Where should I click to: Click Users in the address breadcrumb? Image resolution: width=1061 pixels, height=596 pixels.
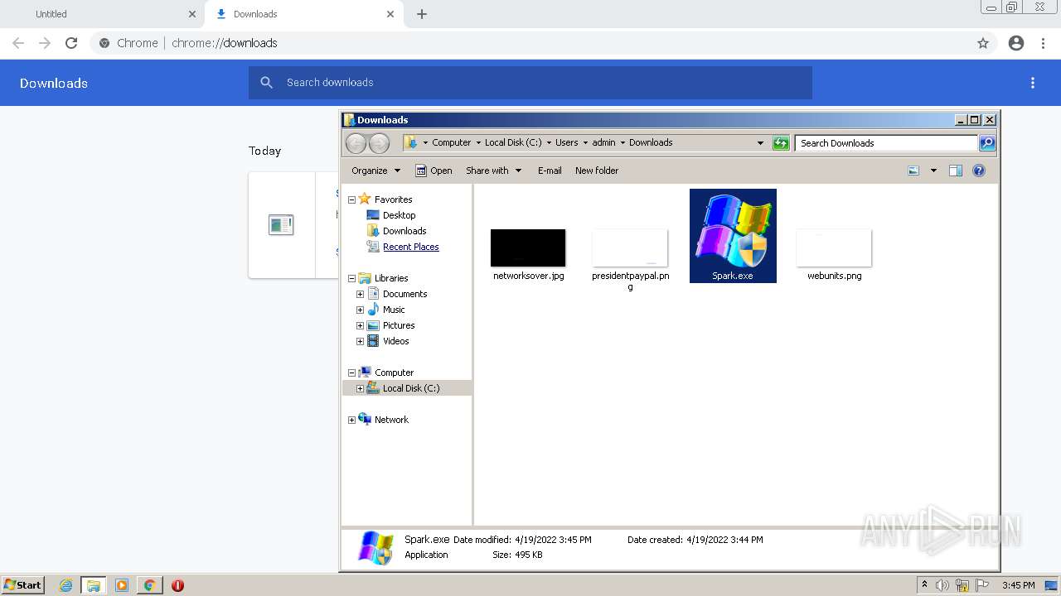(567, 142)
